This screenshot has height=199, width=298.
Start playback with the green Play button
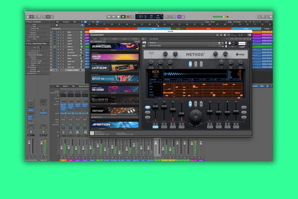click(x=123, y=17)
